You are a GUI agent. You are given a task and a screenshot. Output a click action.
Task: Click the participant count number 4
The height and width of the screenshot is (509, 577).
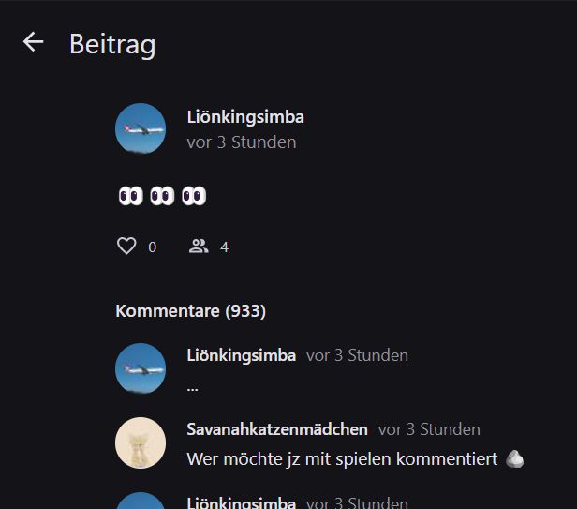click(x=224, y=247)
